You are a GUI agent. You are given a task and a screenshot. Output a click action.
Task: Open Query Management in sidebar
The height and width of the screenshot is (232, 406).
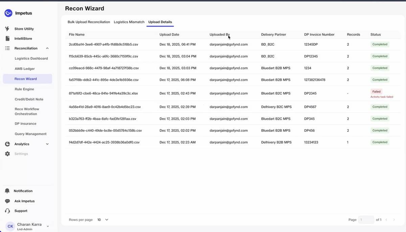coord(30,134)
